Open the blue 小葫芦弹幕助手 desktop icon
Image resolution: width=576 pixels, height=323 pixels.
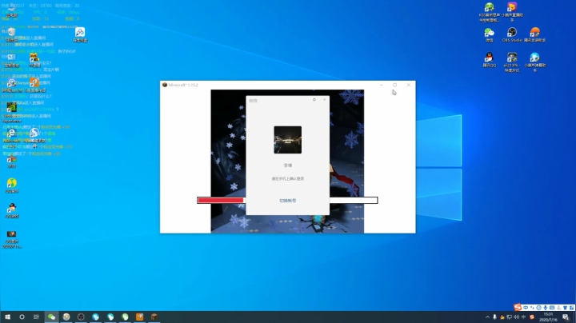click(x=535, y=62)
